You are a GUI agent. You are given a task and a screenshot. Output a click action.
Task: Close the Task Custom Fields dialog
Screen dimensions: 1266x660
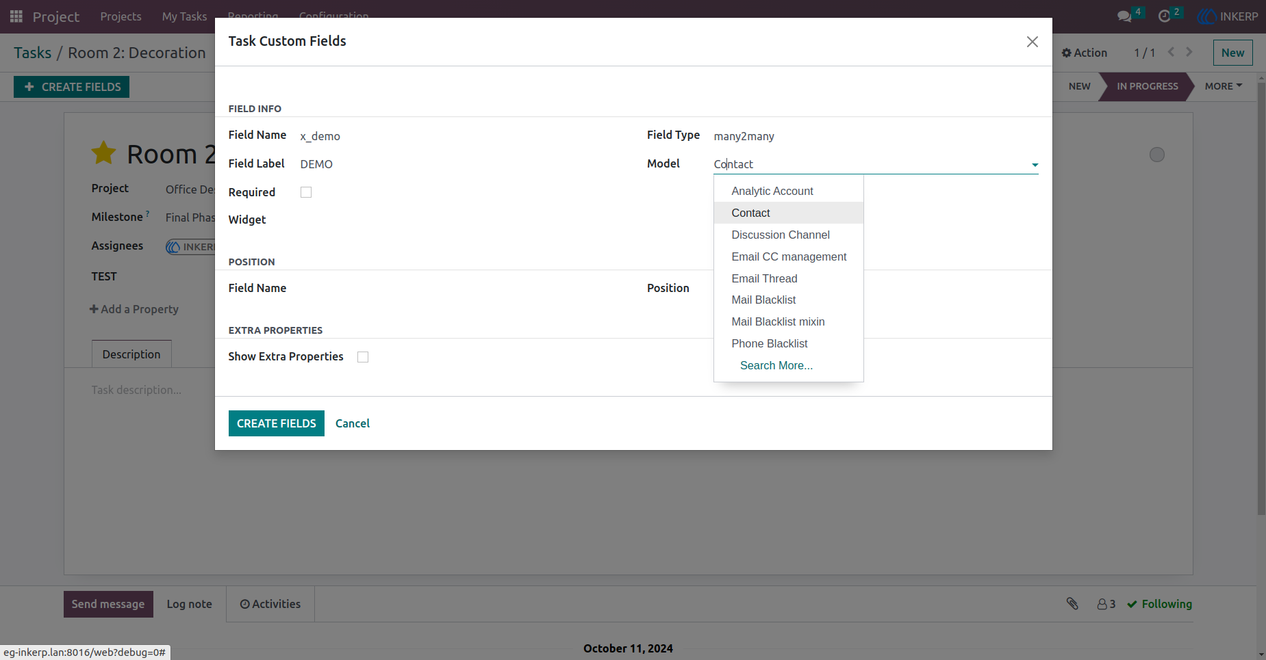1033,42
